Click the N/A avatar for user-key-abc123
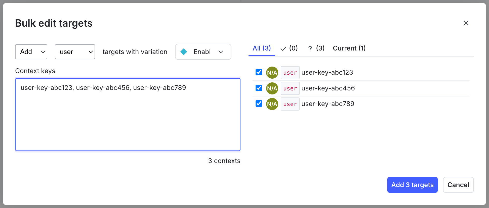 [272, 73]
